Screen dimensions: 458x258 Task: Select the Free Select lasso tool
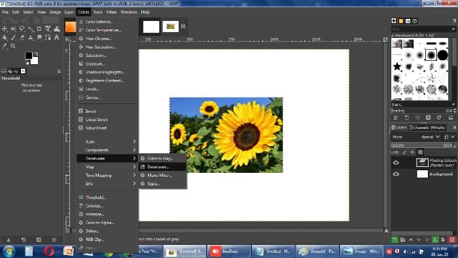[22, 29]
